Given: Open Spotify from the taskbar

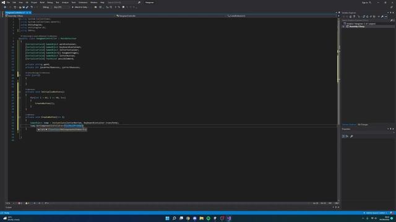Looking at the screenshot, I should [209, 218].
